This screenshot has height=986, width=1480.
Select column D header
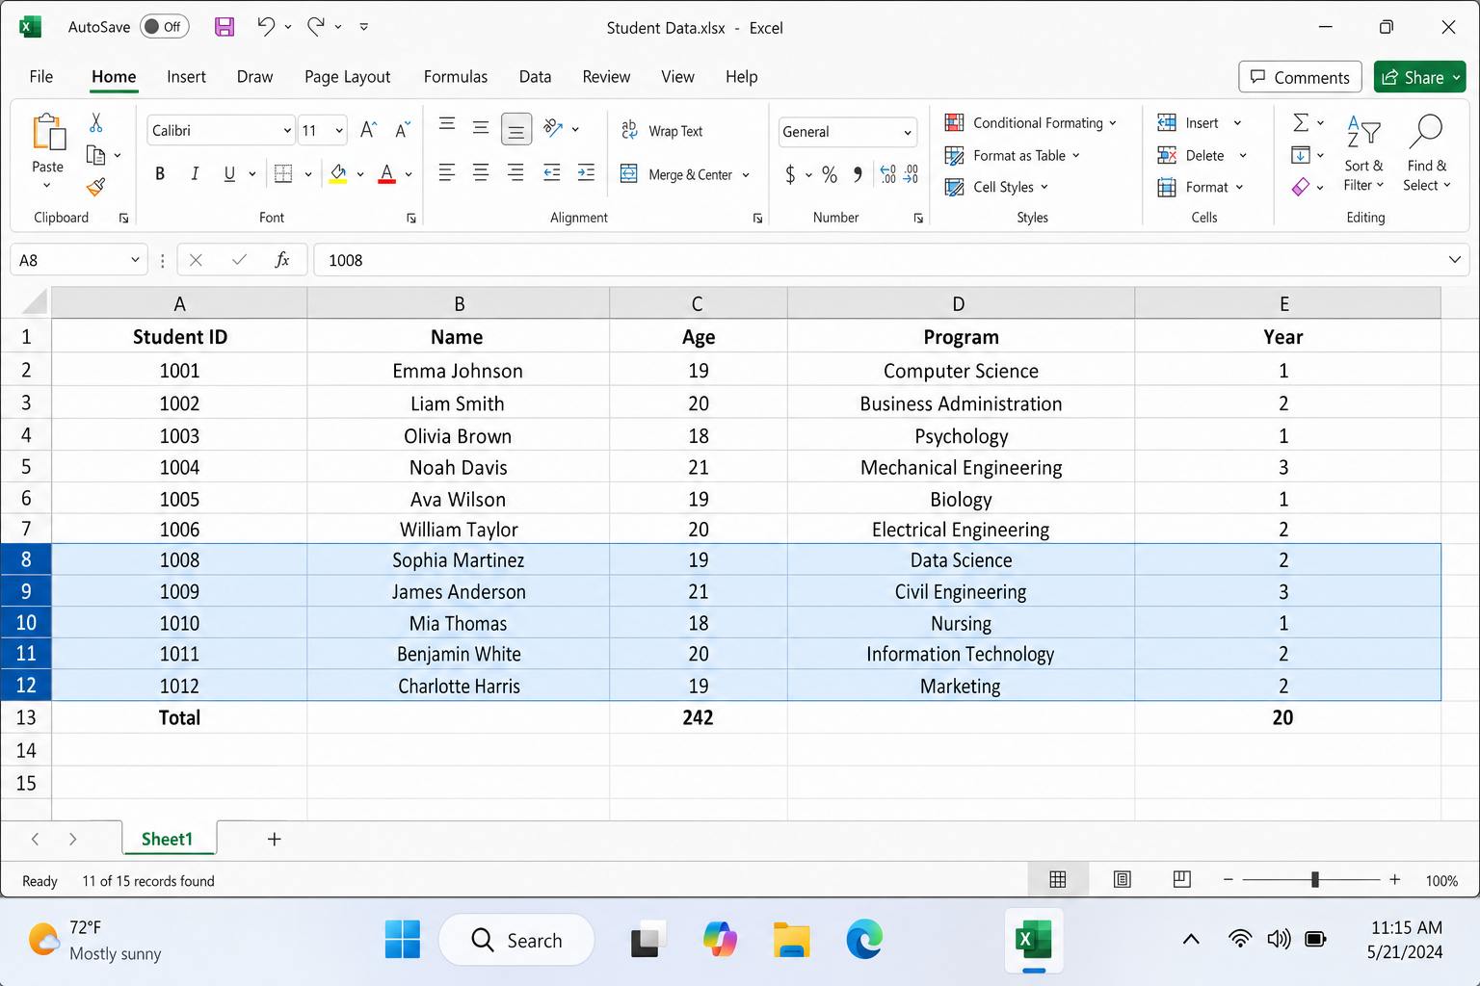[x=961, y=303]
